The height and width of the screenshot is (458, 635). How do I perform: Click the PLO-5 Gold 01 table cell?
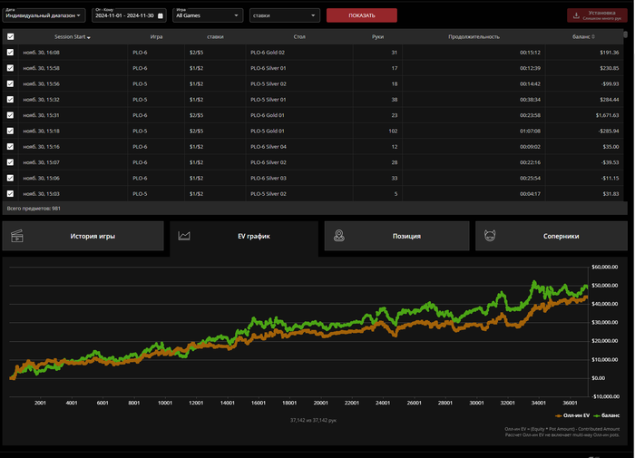[268, 132]
